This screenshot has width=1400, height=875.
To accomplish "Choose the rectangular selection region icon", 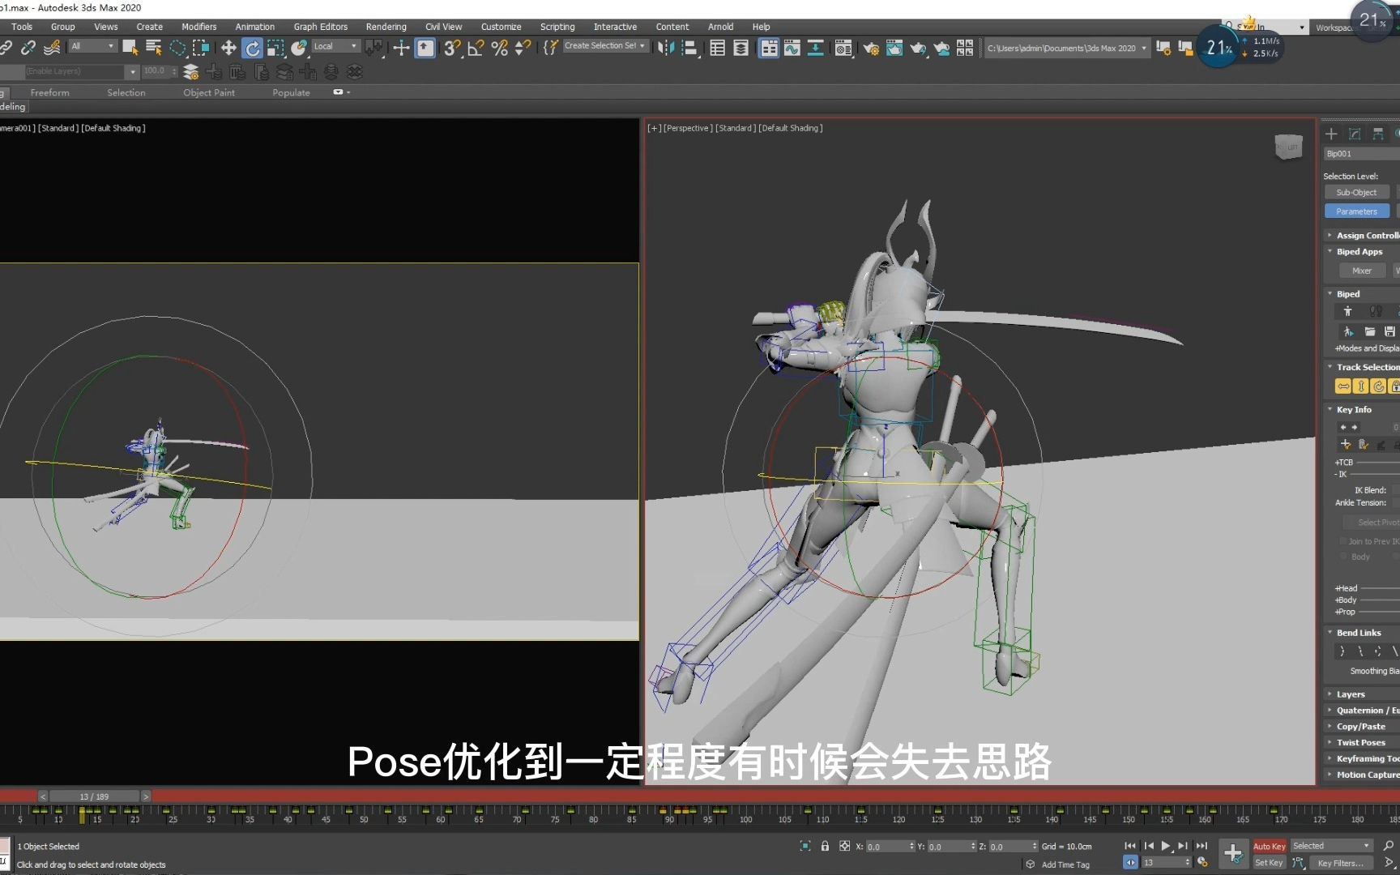I will [x=177, y=48].
